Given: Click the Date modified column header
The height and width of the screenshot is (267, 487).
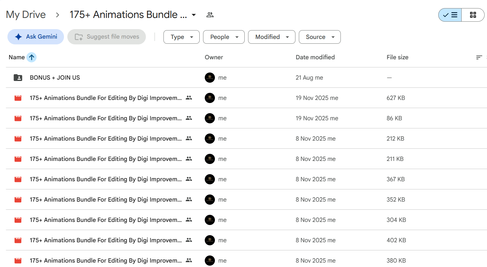Looking at the screenshot, I should coord(315,57).
